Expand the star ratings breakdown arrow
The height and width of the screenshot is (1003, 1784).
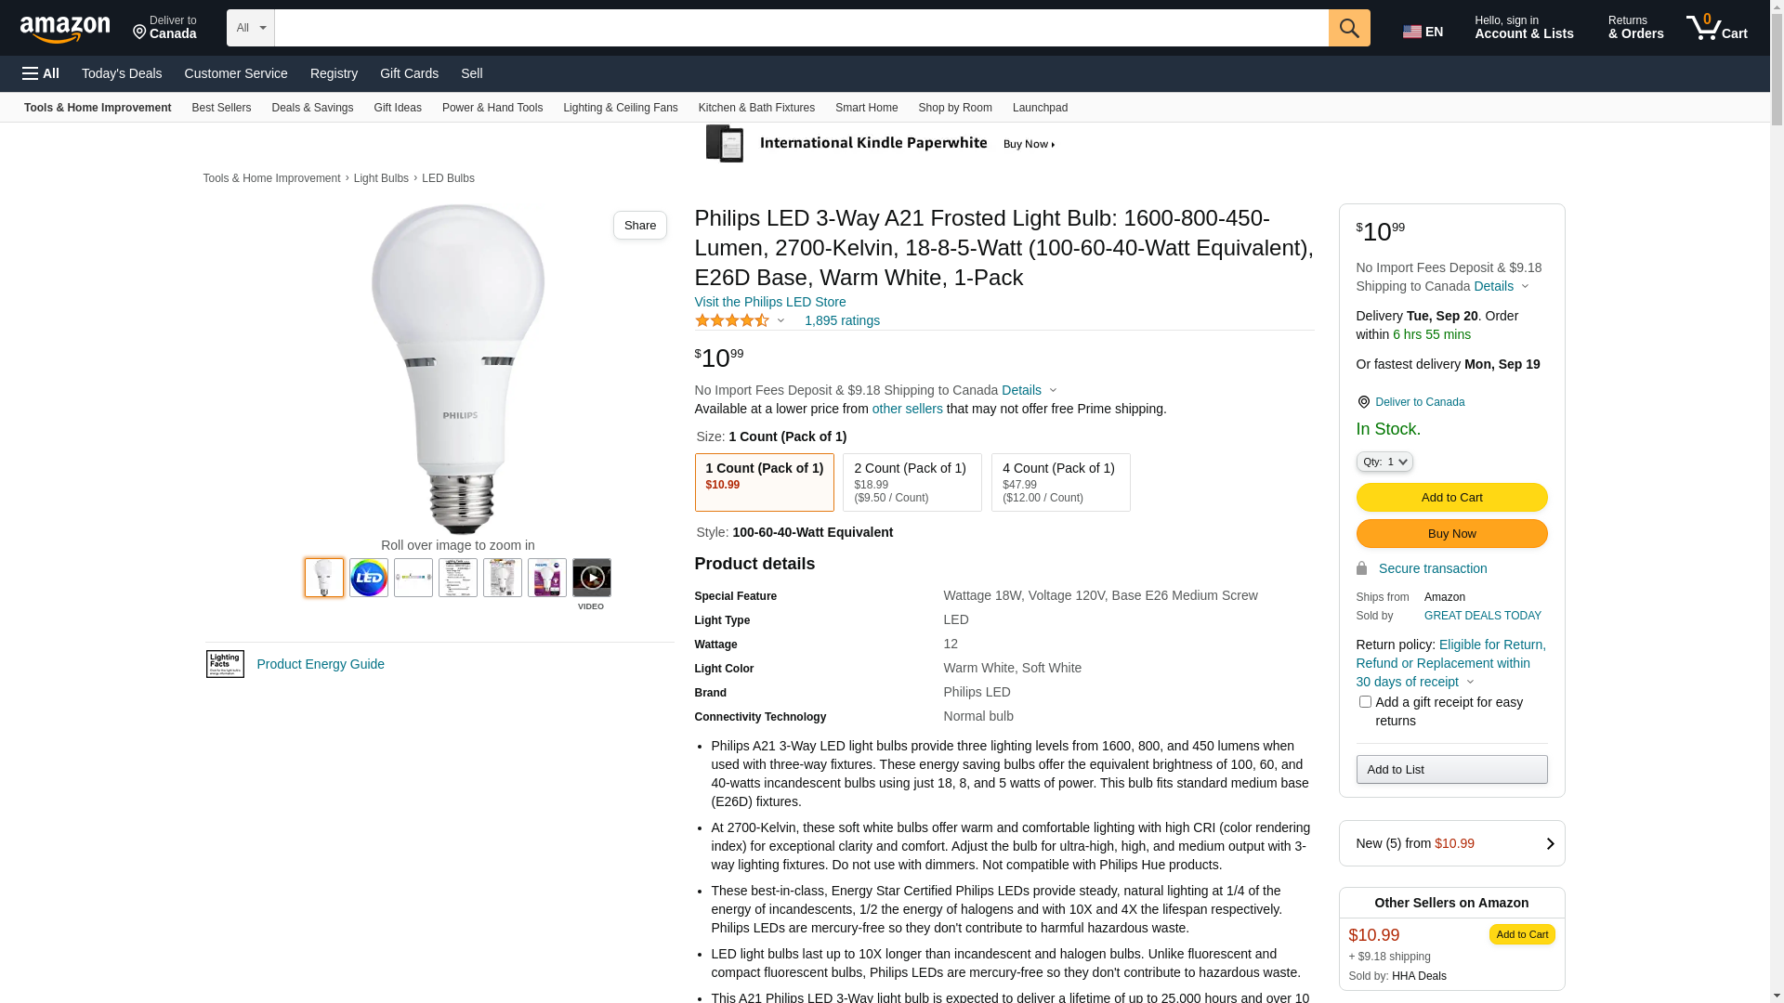click(x=780, y=320)
